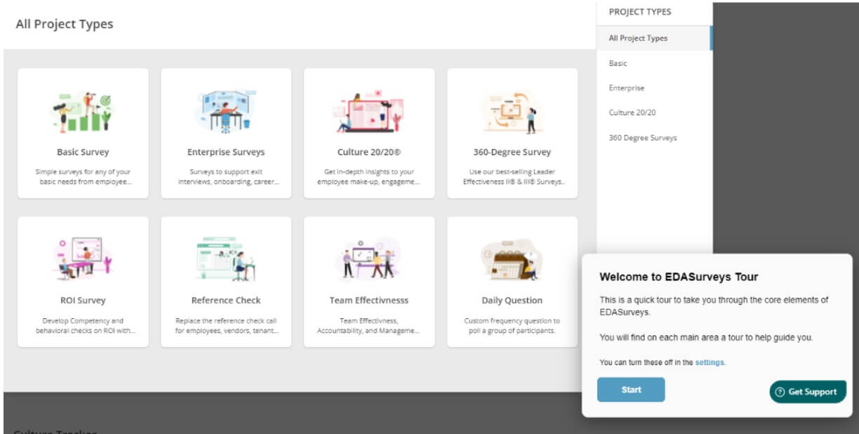859x434 pixels.
Task: Click the All Project Types page heading
Action: [65, 24]
